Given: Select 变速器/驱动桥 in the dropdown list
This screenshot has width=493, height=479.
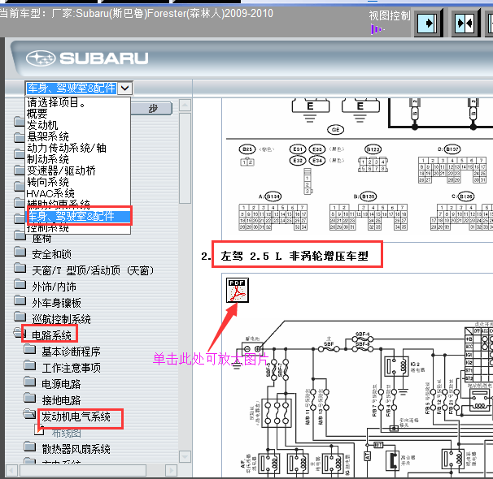Looking at the screenshot, I should pyautogui.click(x=61, y=170).
